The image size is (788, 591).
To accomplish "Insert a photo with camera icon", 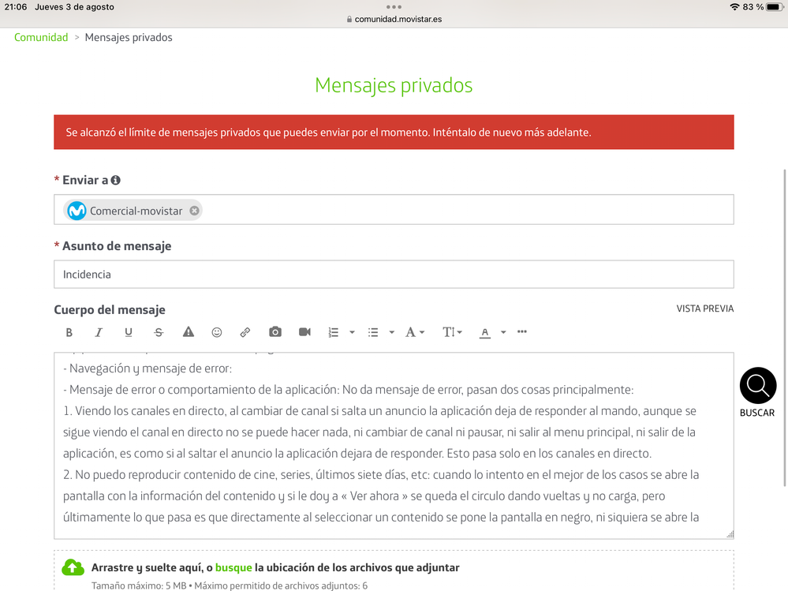I will click(274, 332).
